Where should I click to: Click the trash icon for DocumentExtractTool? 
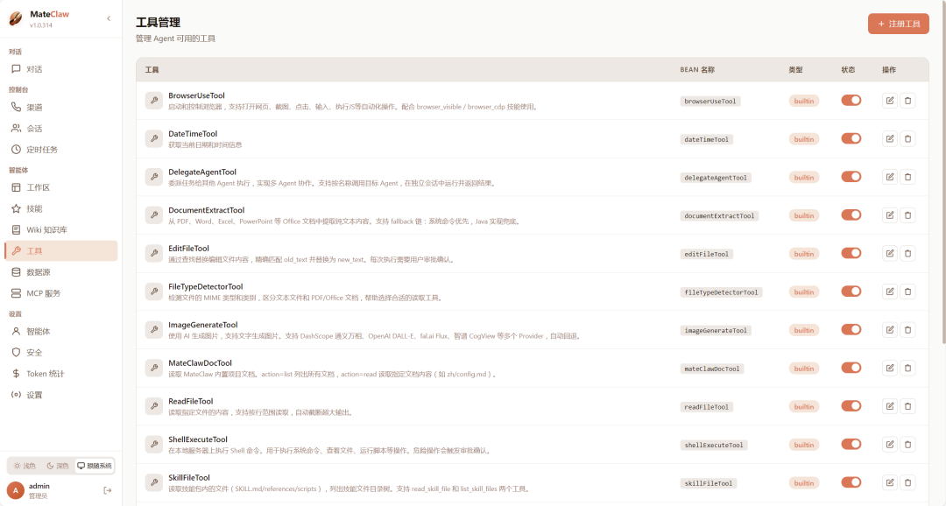point(907,215)
